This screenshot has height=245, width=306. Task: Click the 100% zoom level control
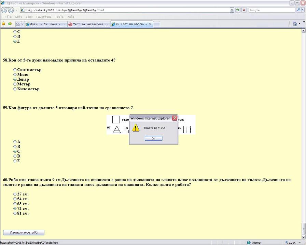290,243
